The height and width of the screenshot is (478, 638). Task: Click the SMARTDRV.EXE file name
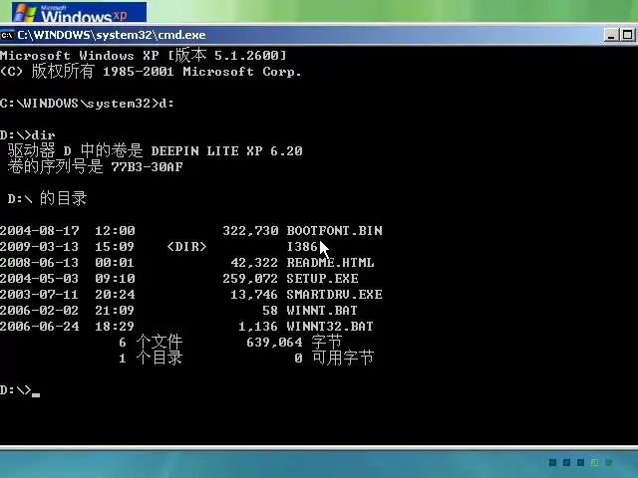335,295
